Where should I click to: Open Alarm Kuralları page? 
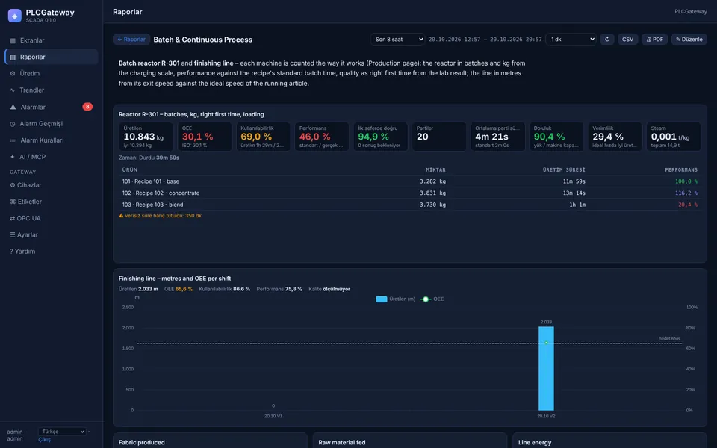[52, 140]
